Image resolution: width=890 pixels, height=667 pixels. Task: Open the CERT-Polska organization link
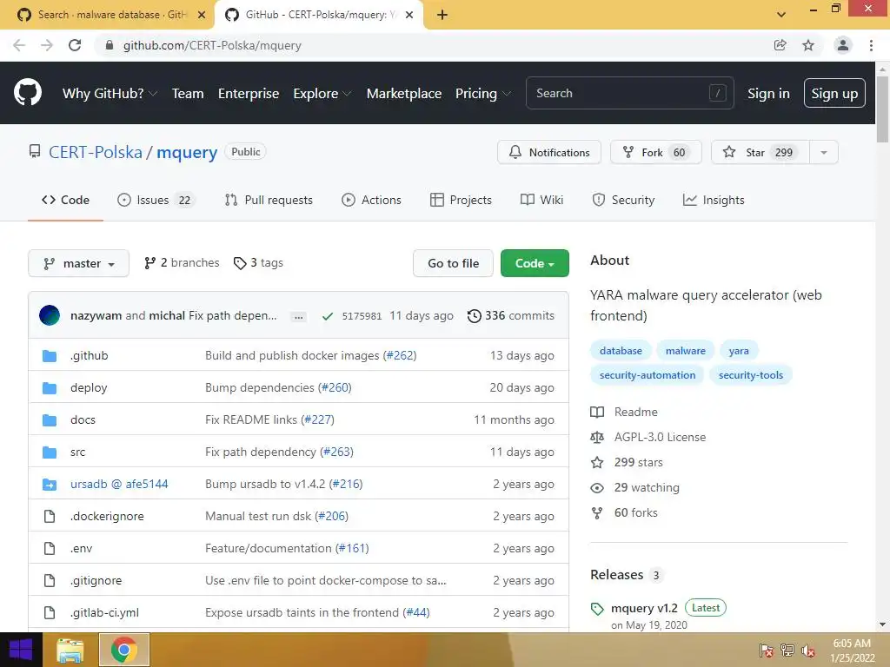tap(96, 153)
